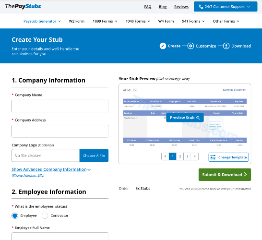Click Change Template button
The image size is (262, 240).
click(x=228, y=157)
